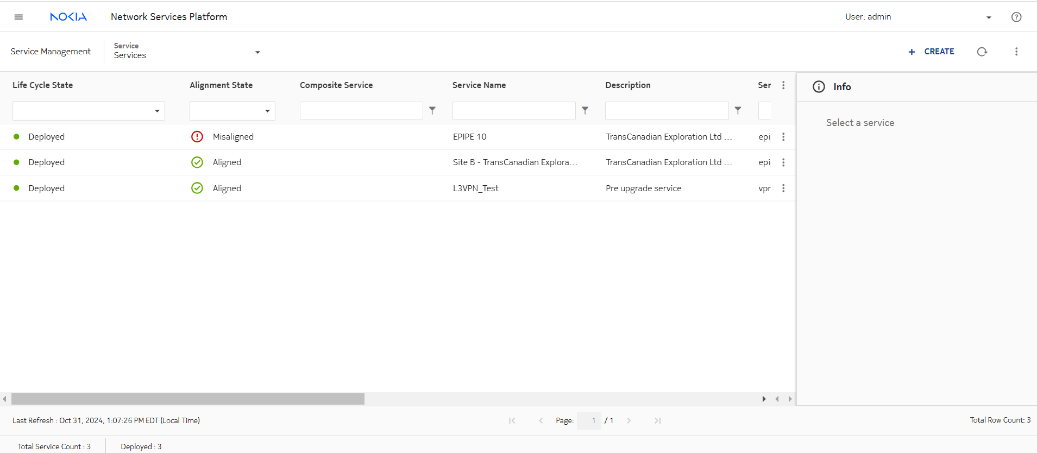The height and width of the screenshot is (453, 1037).
Task: Open row actions menu for L3VPN_Test
Action: point(783,188)
